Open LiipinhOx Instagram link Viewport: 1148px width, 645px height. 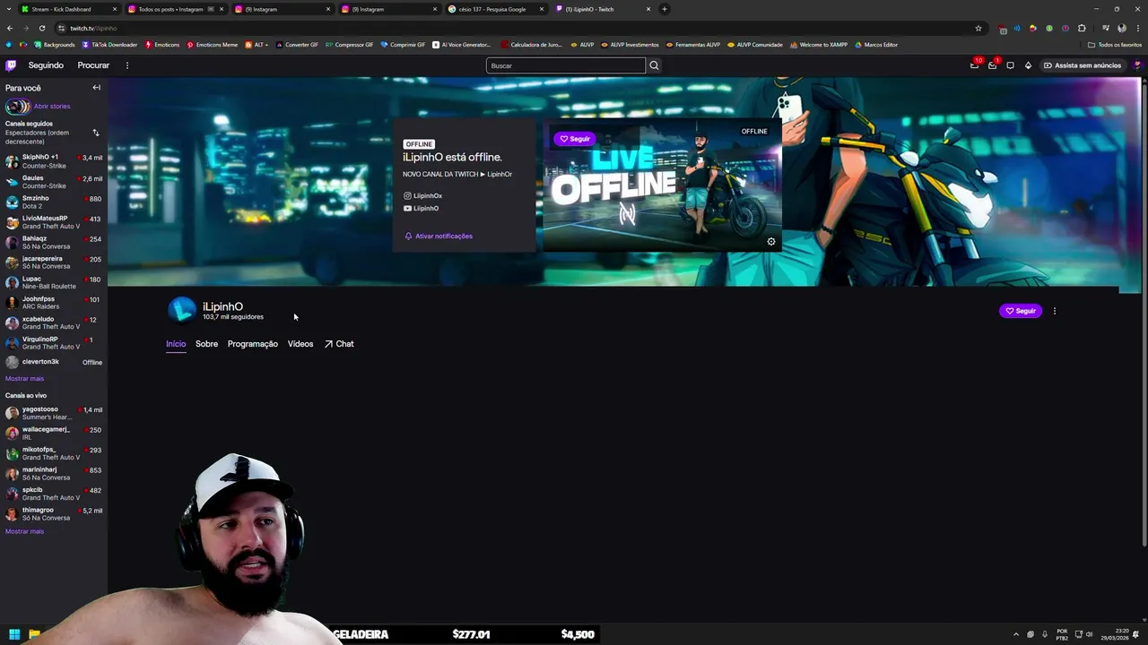point(422,195)
